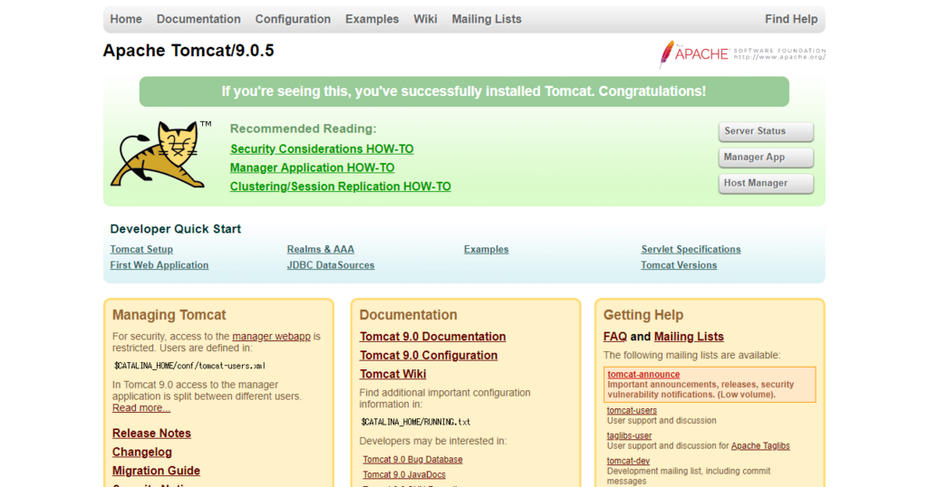
Task: Click Find Help in the navigation bar
Action: coord(790,19)
